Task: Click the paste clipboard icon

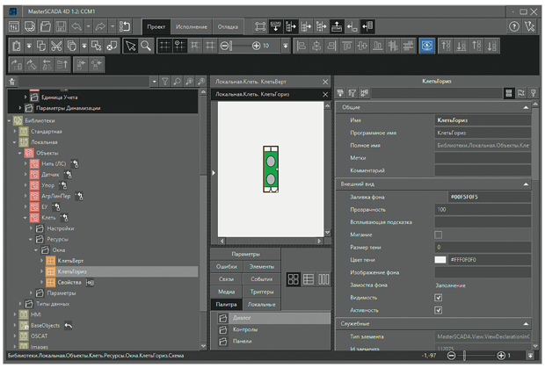Action: (17, 46)
